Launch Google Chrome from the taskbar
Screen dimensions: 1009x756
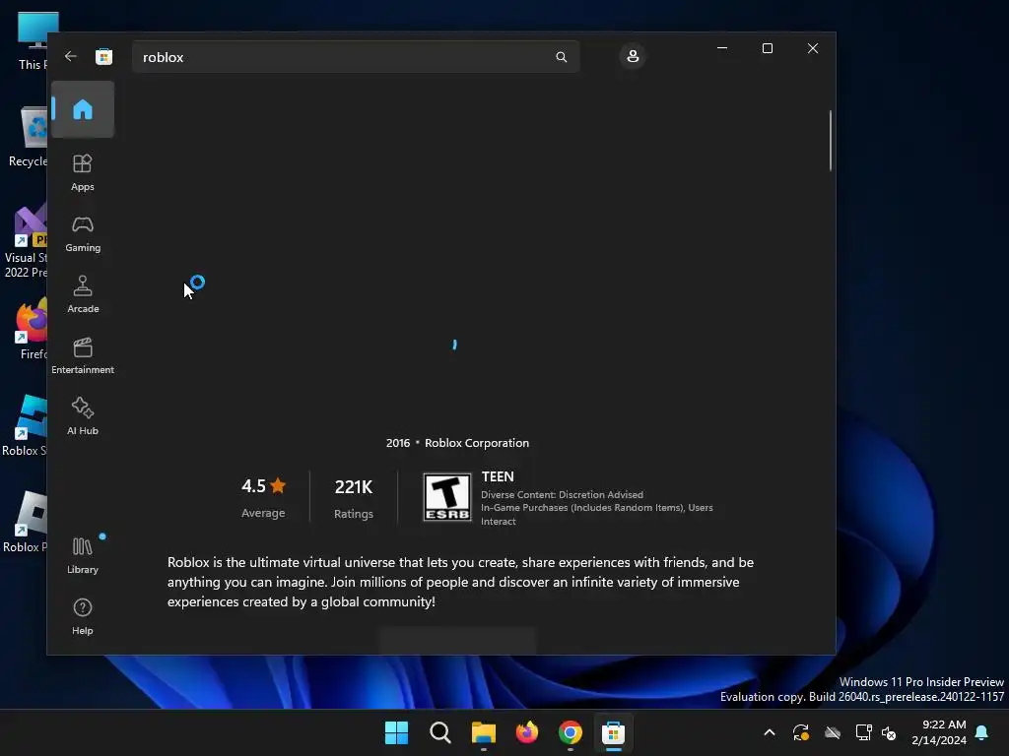[x=571, y=732]
